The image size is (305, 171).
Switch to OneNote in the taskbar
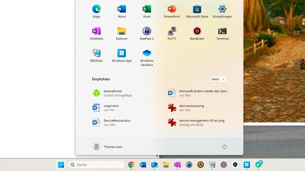point(177,165)
